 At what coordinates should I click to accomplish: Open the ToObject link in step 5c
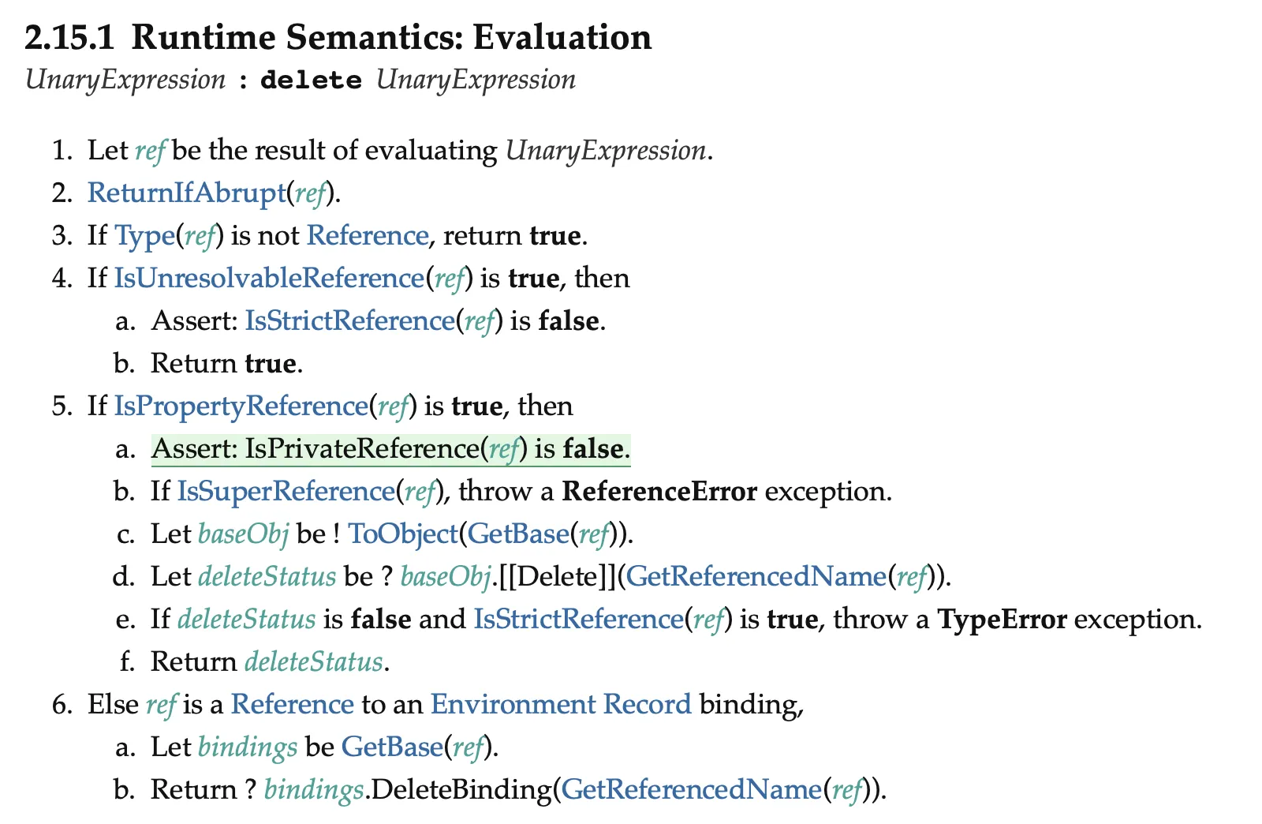403,534
